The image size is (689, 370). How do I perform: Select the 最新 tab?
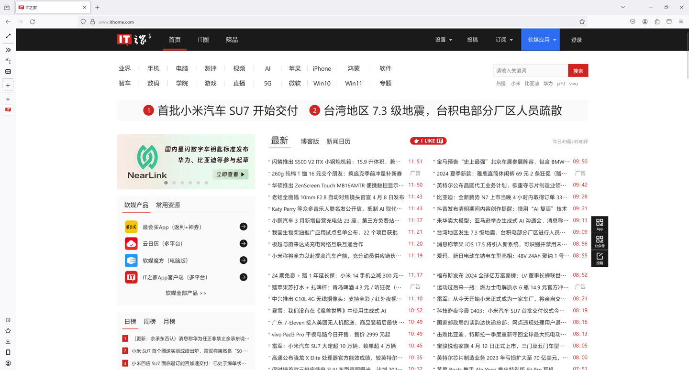click(x=280, y=141)
